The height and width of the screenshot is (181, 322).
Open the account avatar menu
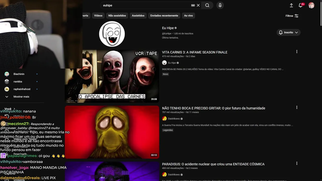[311, 5]
